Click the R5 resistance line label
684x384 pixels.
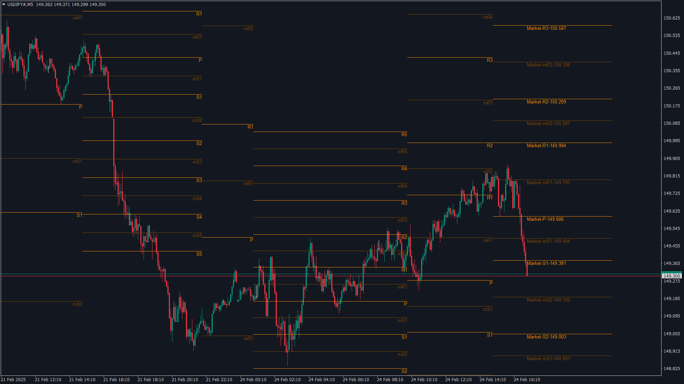(x=404, y=135)
